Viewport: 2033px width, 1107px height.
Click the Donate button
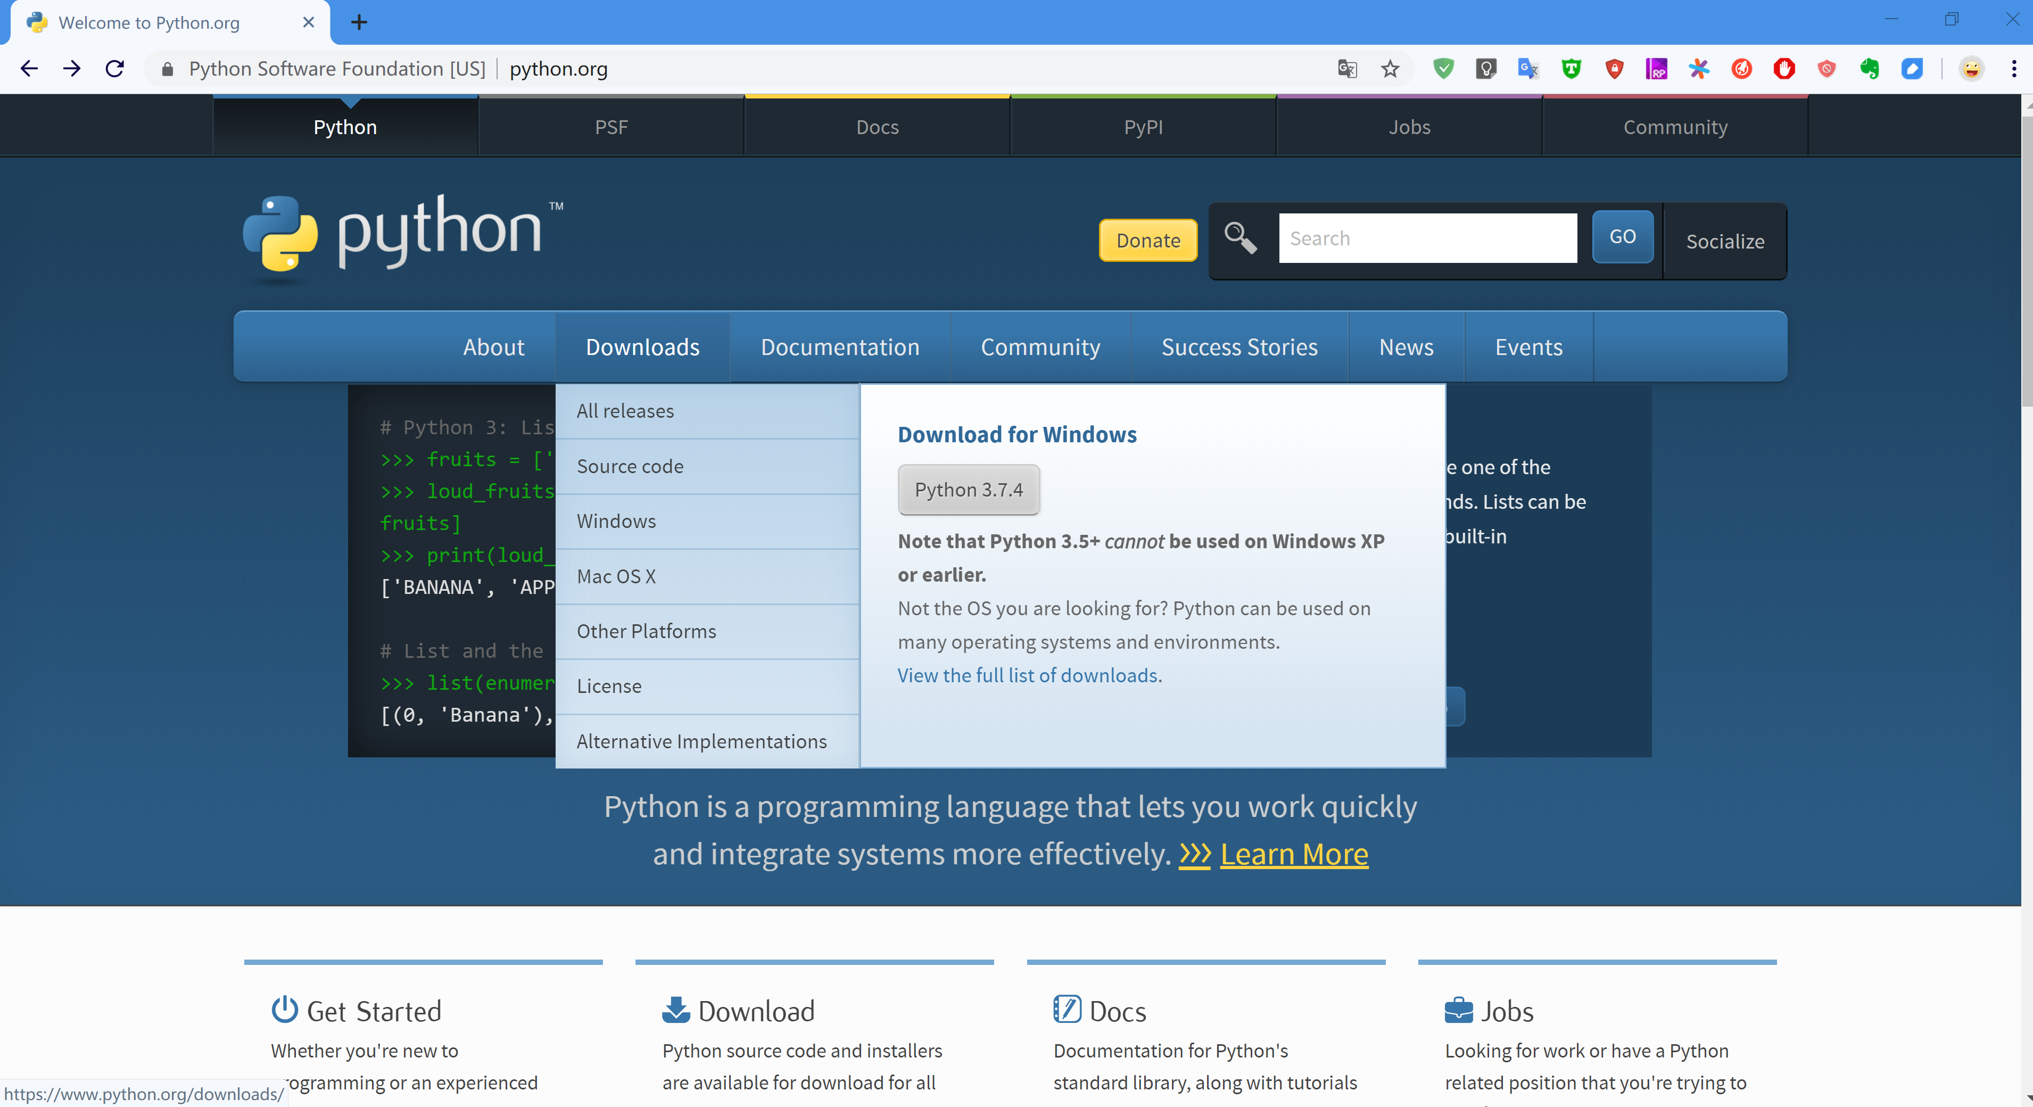click(x=1147, y=240)
